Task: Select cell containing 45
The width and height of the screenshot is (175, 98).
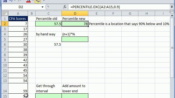Action: 18,70
